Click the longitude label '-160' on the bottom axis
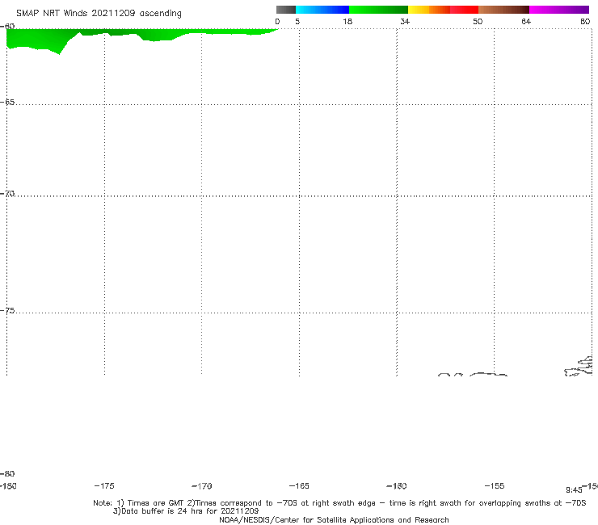Screen dimensions: 598x525 click(x=397, y=485)
